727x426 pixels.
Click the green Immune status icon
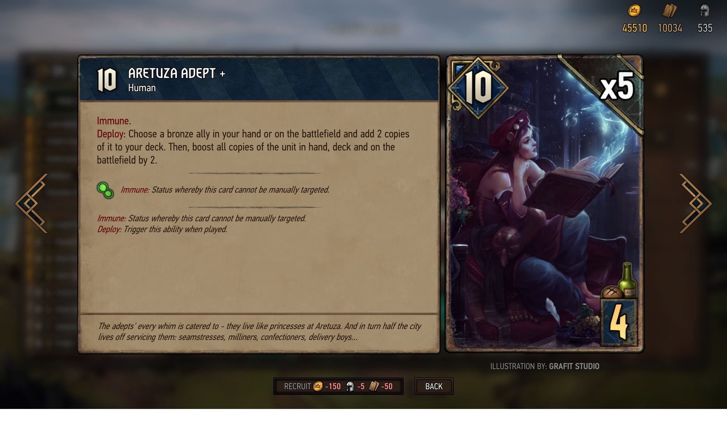(105, 190)
